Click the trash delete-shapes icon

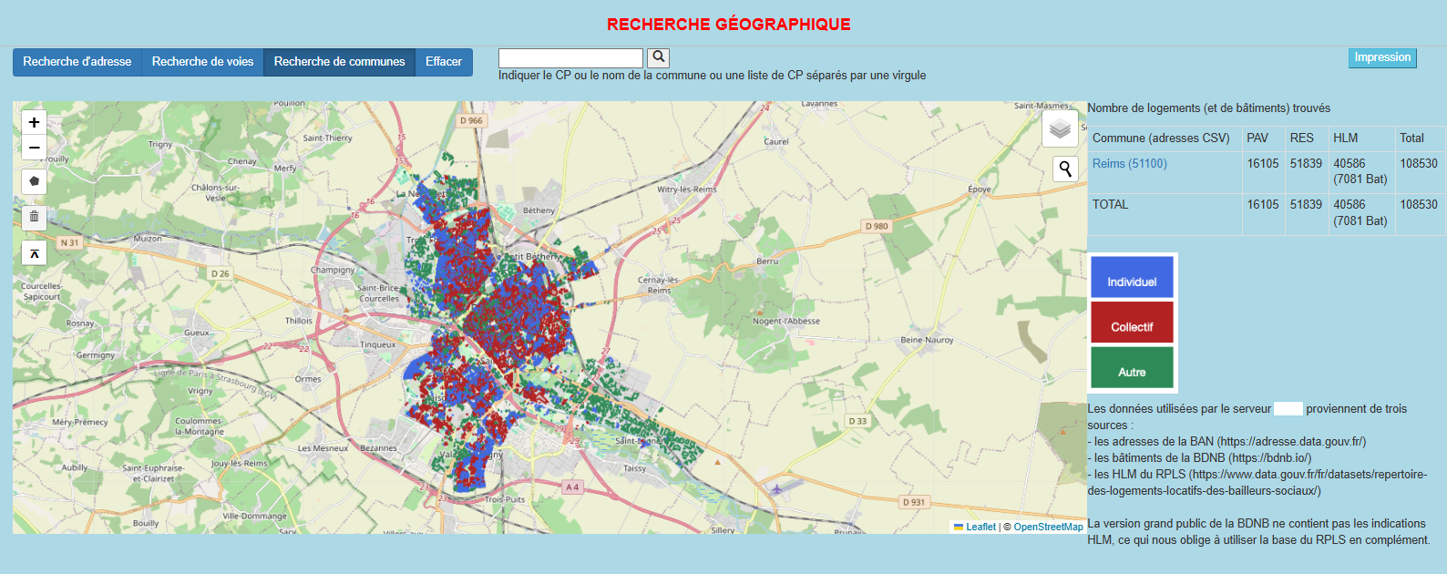click(34, 217)
